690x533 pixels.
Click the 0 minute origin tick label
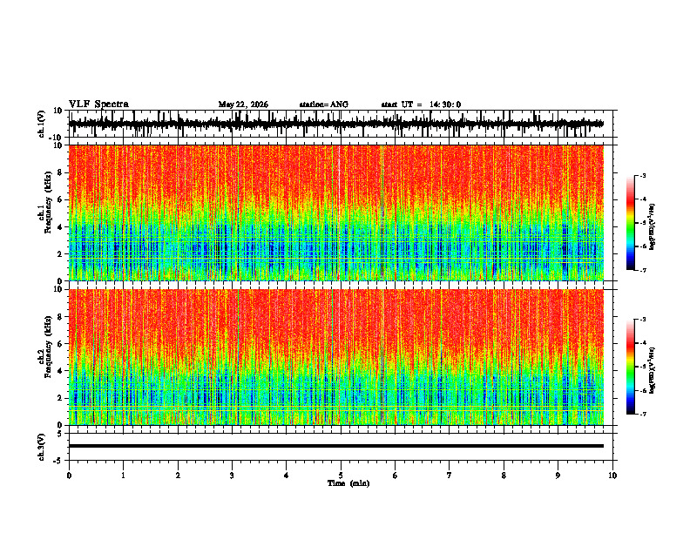click(69, 476)
